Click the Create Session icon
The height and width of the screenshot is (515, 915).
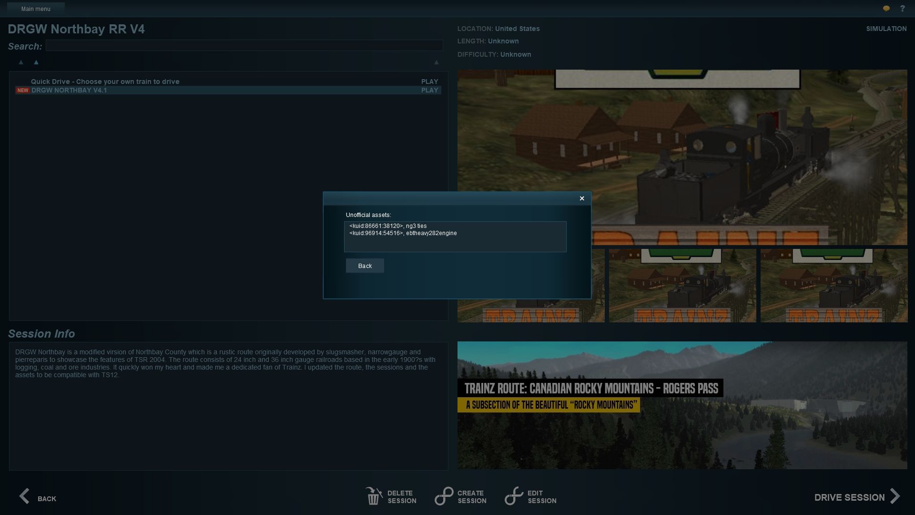[x=444, y=496]
